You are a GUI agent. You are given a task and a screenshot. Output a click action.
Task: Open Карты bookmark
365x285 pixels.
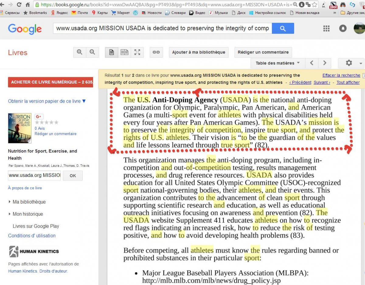tap(100, 13)
